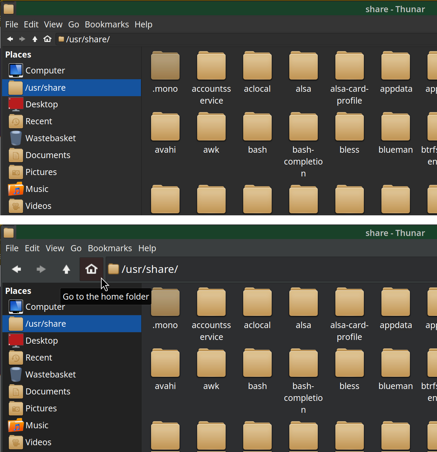Click the /usr/share/ location bar in the lower window

tap(271, 269)
